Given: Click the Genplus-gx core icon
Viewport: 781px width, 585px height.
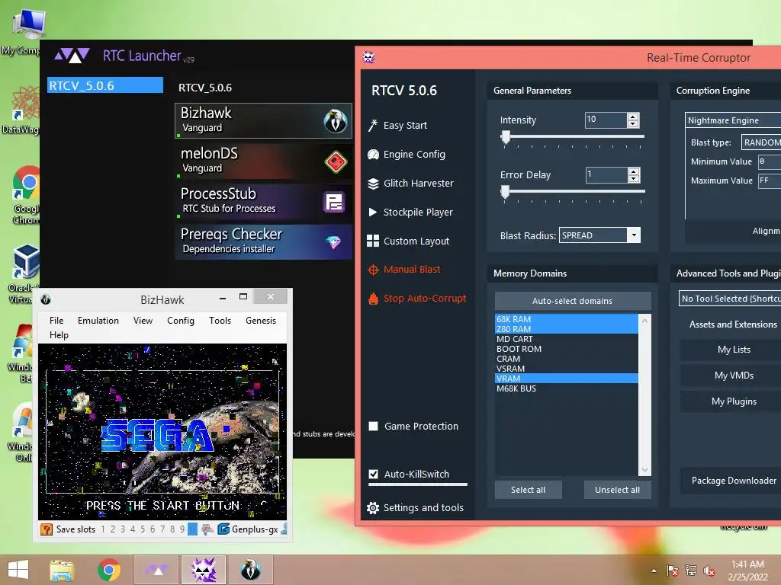Looking at the screenshot, I should (223, 529).
